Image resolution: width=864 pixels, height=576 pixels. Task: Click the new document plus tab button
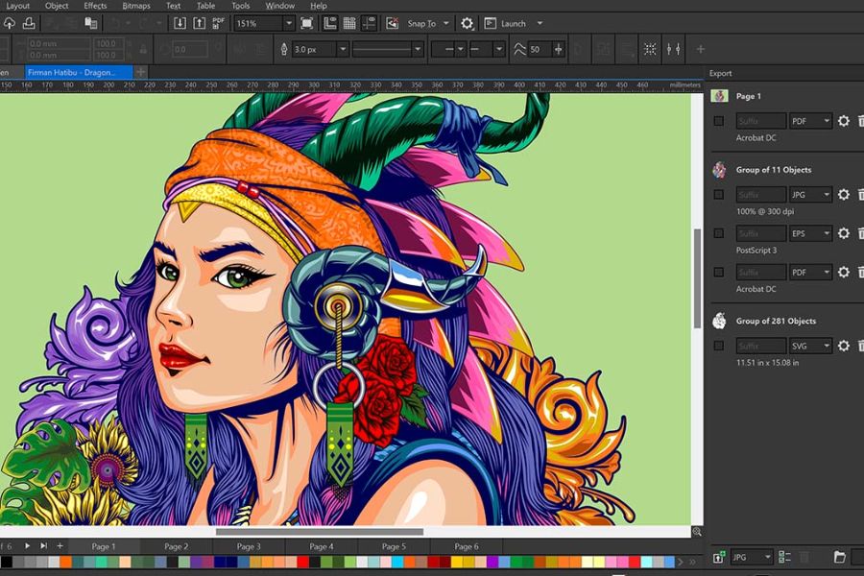point(140,72)
